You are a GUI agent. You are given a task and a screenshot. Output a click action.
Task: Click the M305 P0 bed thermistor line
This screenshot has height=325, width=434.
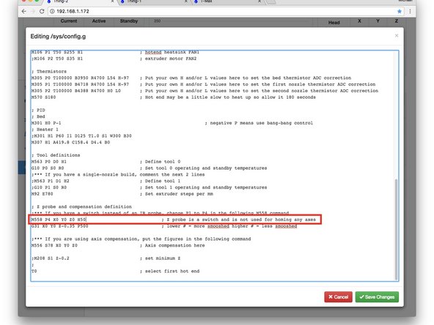click(x=191, y=78)
